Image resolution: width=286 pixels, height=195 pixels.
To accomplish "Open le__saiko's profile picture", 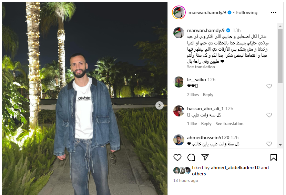I will [x=178, y=82].
